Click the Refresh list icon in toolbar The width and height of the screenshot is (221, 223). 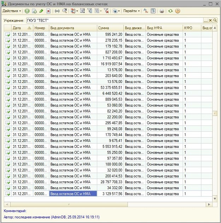tap(170, 11)
